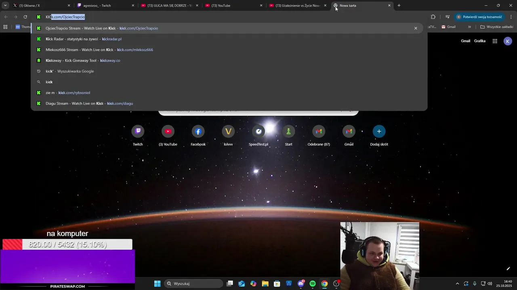Click the Grafika link
Viewport: 517px width, 290px height.
480,41
